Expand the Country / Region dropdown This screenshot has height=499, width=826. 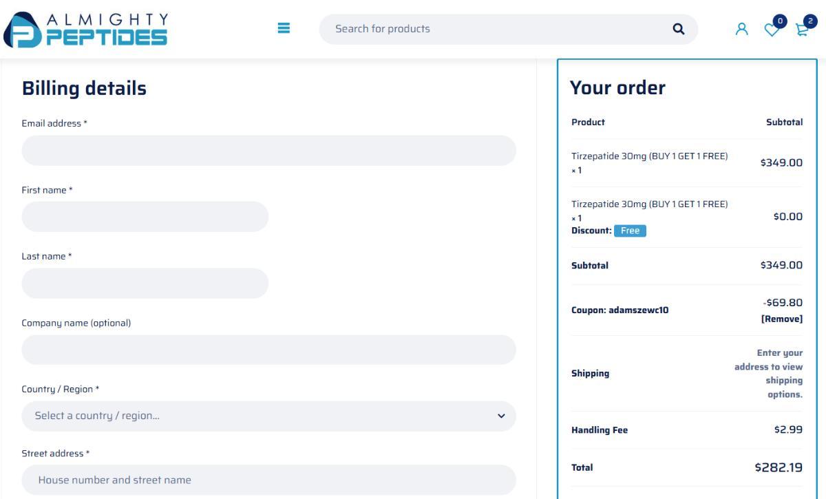[x=268, y=416]
